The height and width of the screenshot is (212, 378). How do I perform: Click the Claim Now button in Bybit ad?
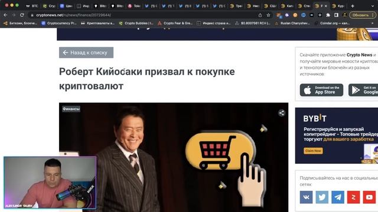(x=313, y=151)
